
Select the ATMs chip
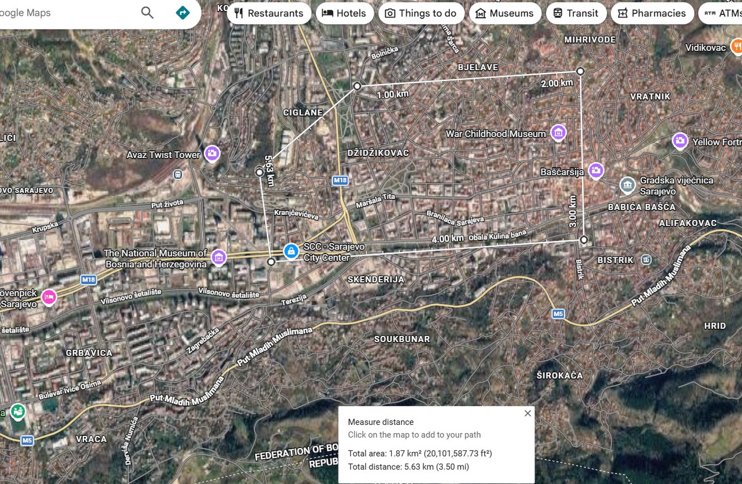tap(721, 13)
